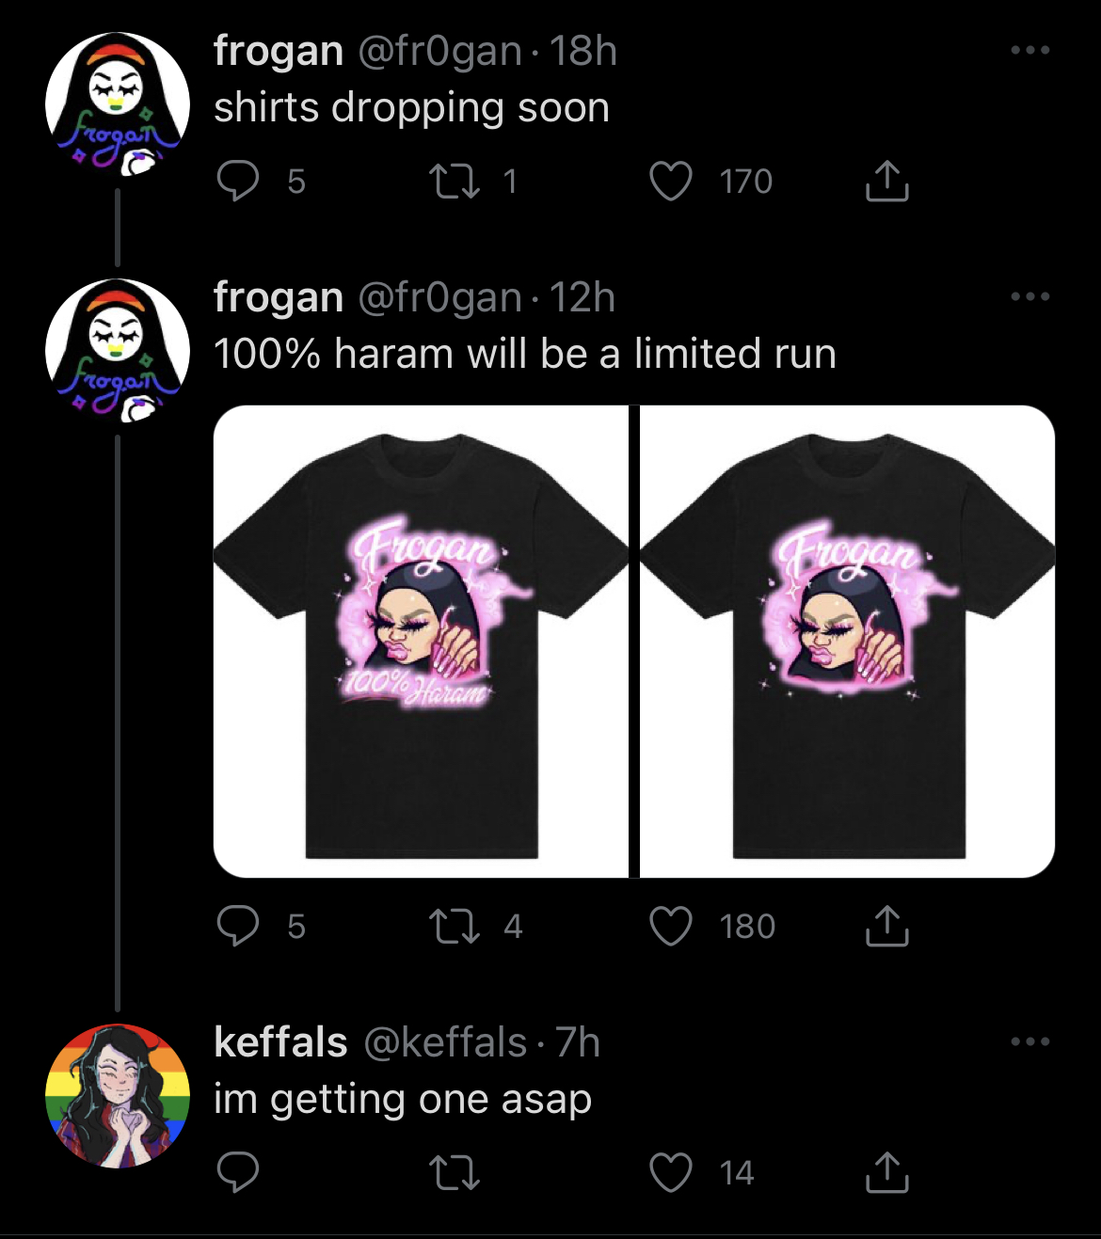Reply to the 'shirts dropping soon' tweet
1101x1239 pixels.
pos(238,181)
